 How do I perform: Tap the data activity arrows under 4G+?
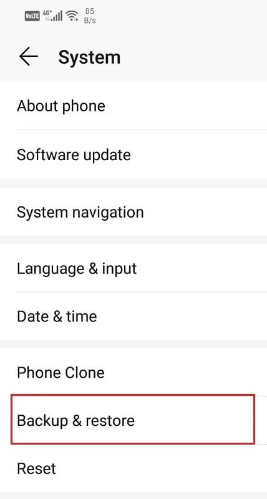(x=47, y=19)
